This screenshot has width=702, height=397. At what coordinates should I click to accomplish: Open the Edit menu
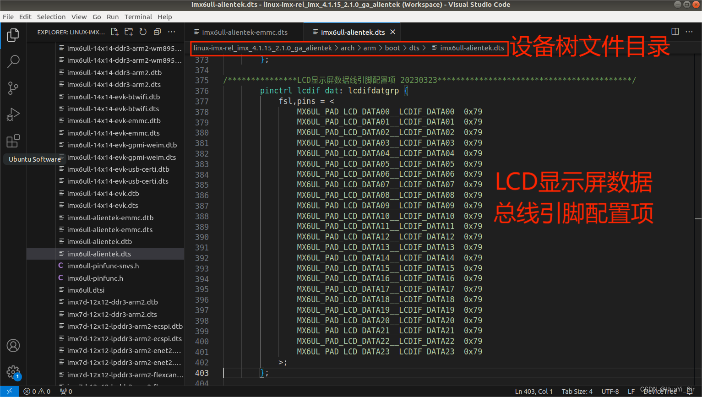pyautogui.click(x=25, y=17)
